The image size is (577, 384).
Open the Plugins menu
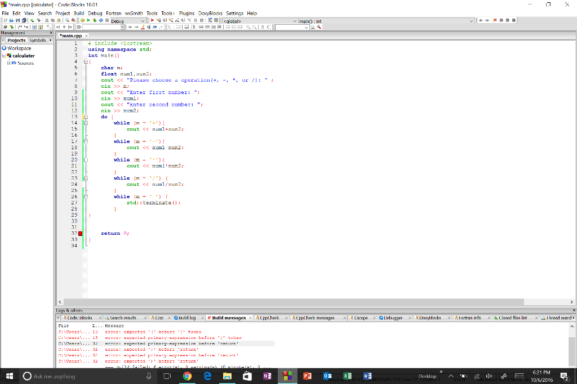tap(187, 13)
